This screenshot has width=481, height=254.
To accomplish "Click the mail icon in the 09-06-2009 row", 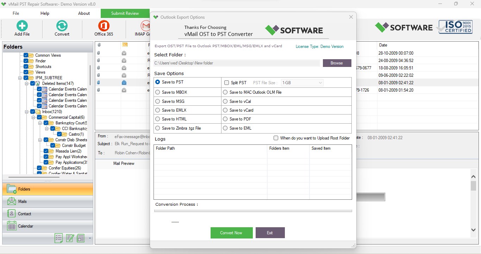I will tap(124, 75).
